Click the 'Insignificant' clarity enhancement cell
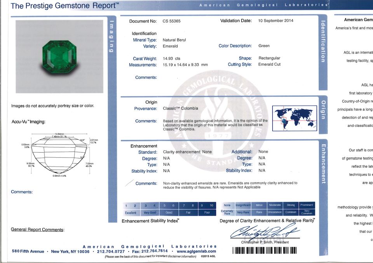The width and height of the screenshot is (373, 263). [243, 205]
